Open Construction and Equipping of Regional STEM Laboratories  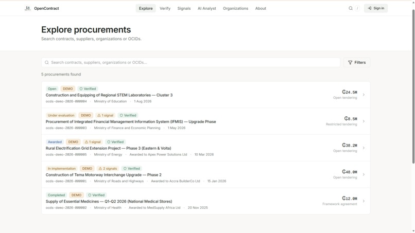[x=109, y=95]
